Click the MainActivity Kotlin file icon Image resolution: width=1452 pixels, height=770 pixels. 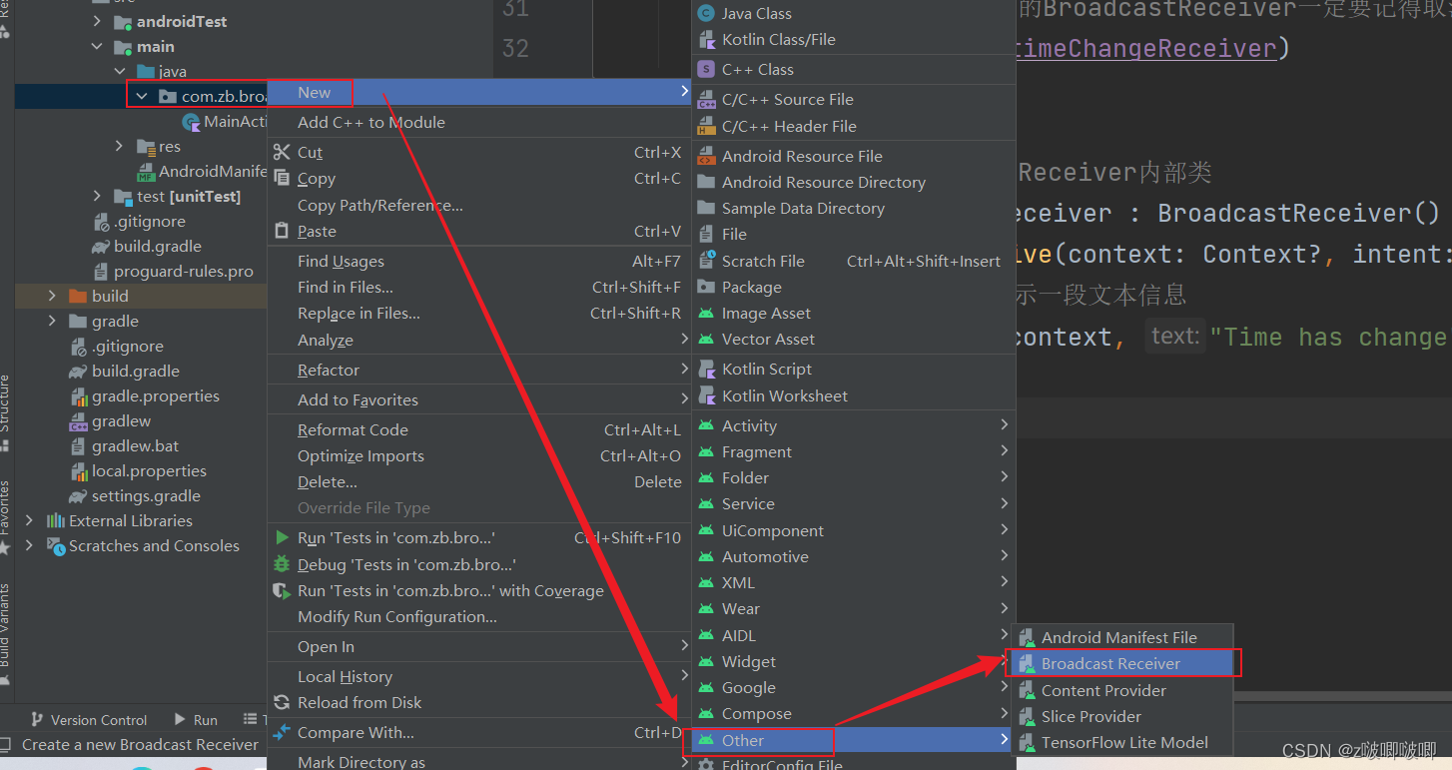click(191, 122)
